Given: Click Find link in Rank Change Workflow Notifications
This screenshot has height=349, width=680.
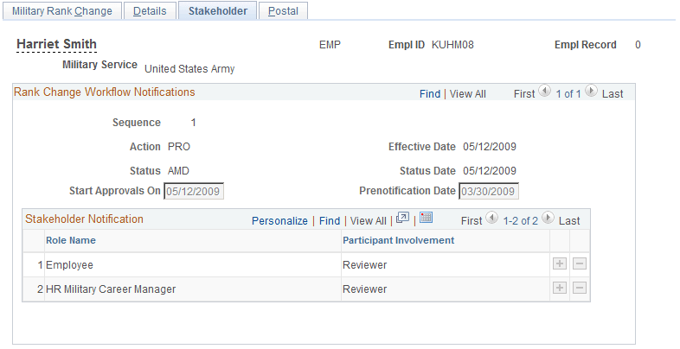Looking at the screenshot, I should point(430,93).
